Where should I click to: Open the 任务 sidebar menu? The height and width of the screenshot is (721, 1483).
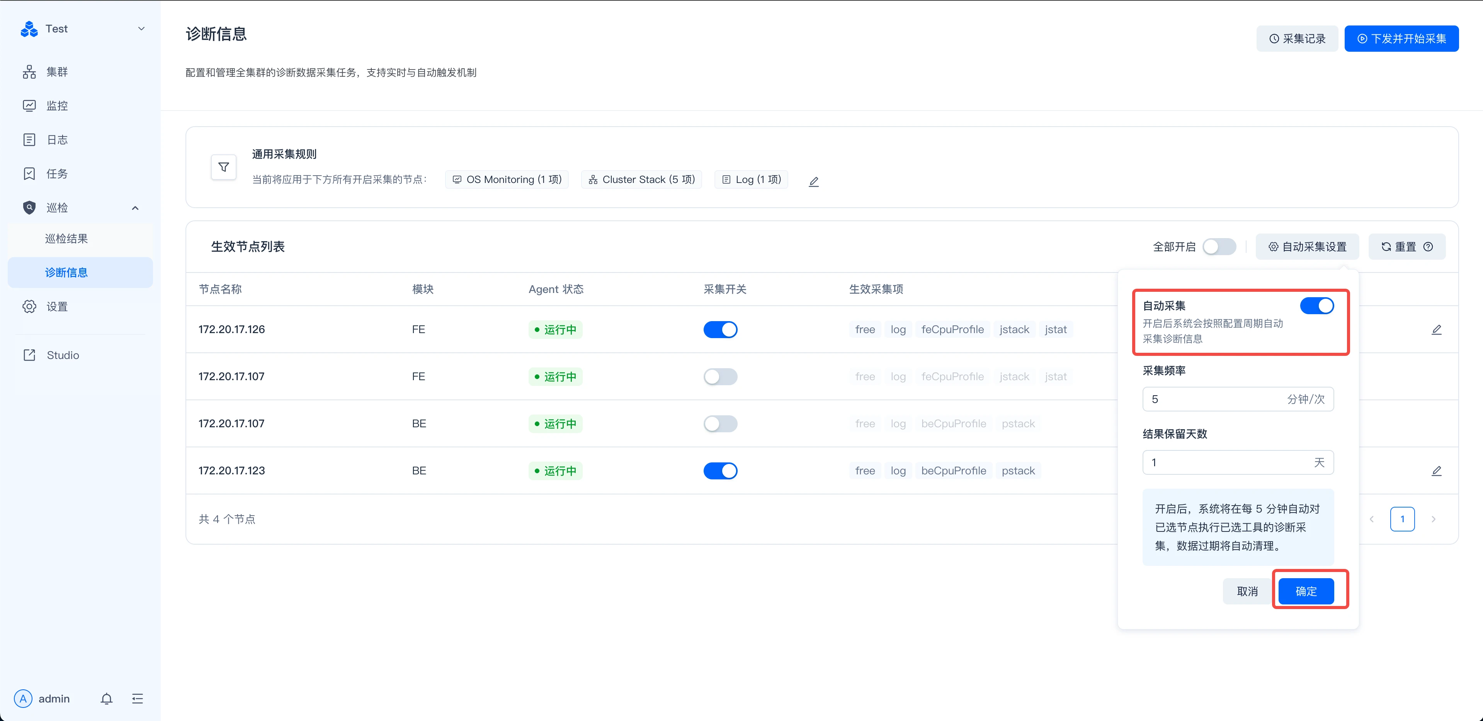coord(80,174)
